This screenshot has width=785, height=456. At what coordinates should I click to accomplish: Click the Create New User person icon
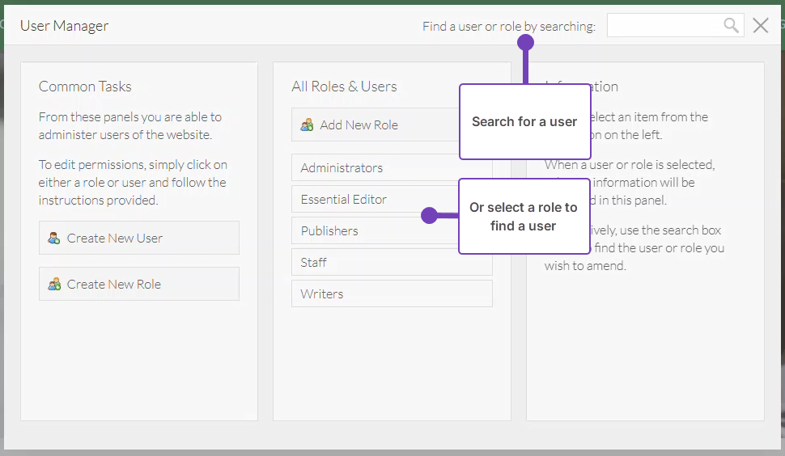(54, 238)
